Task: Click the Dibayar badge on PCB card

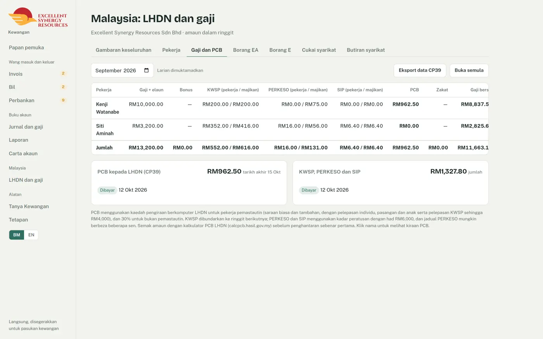Action: 107,190
